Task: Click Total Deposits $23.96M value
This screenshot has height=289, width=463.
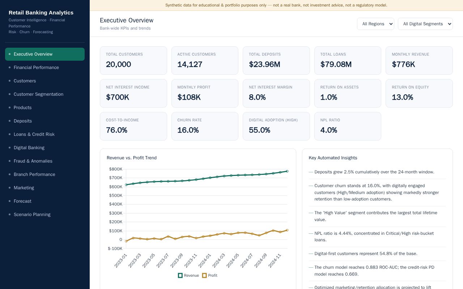Action: tap(264, 65)
